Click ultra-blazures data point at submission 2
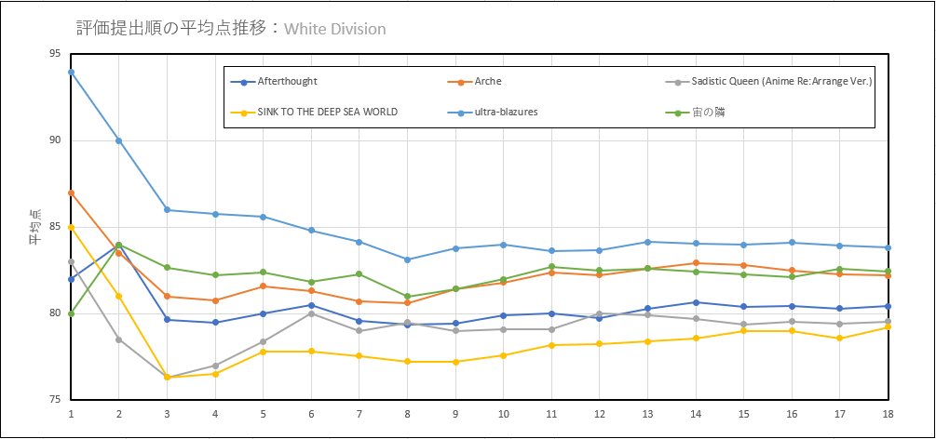The height and width of the screenshot is (439, 936). click(119, 140)
